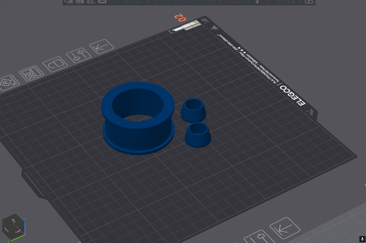The image size is (366, 243).
Task: Click the plate name bar beside 02
Action: click(185, 26)
